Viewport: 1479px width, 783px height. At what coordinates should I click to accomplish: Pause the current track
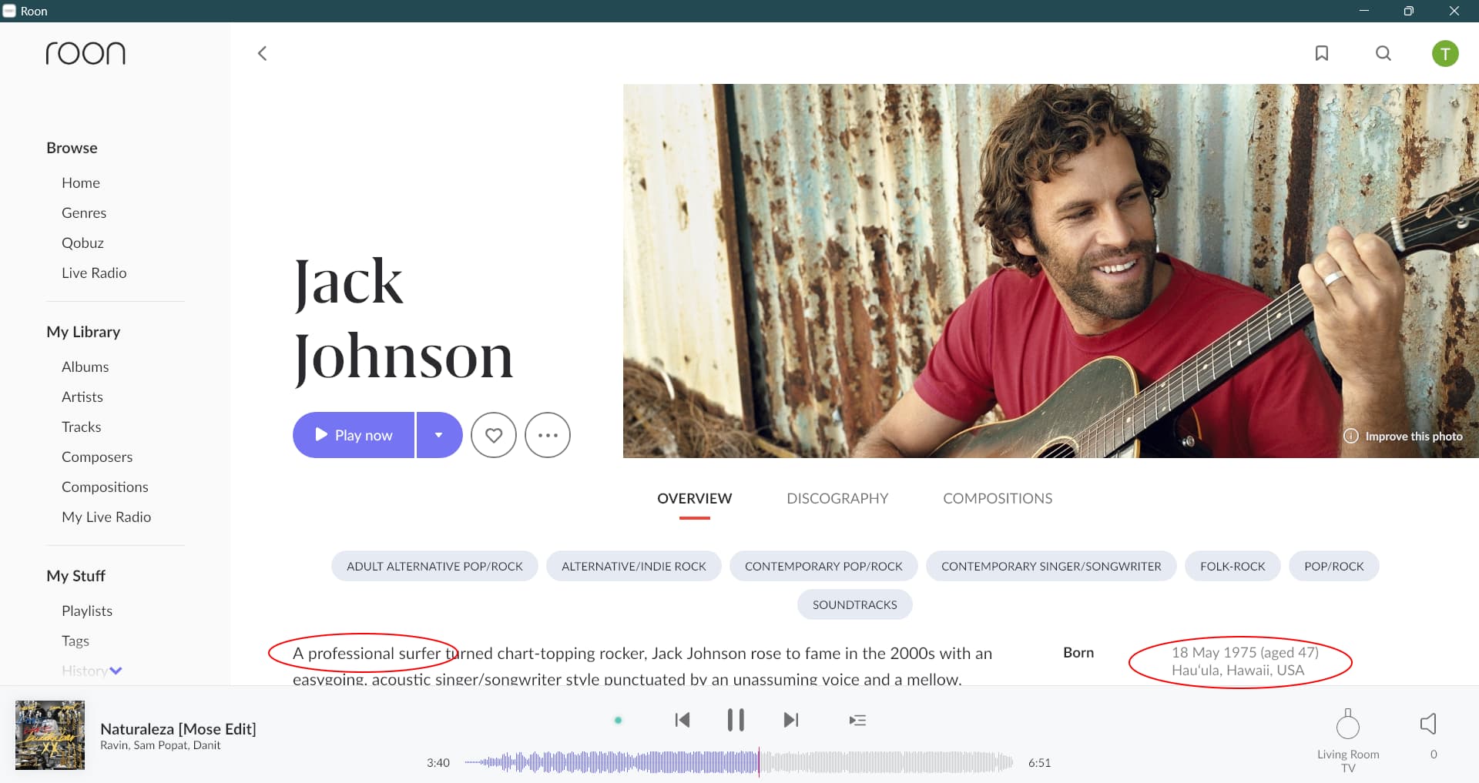[736, 720]
